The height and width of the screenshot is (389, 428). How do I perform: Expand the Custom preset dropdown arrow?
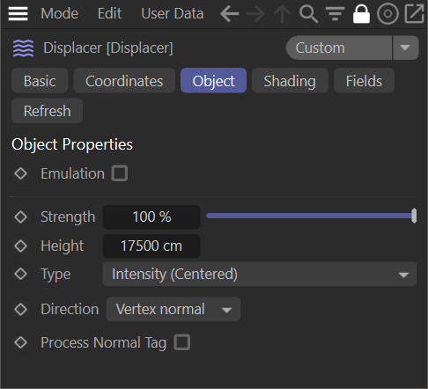click(x=405, y=48)
